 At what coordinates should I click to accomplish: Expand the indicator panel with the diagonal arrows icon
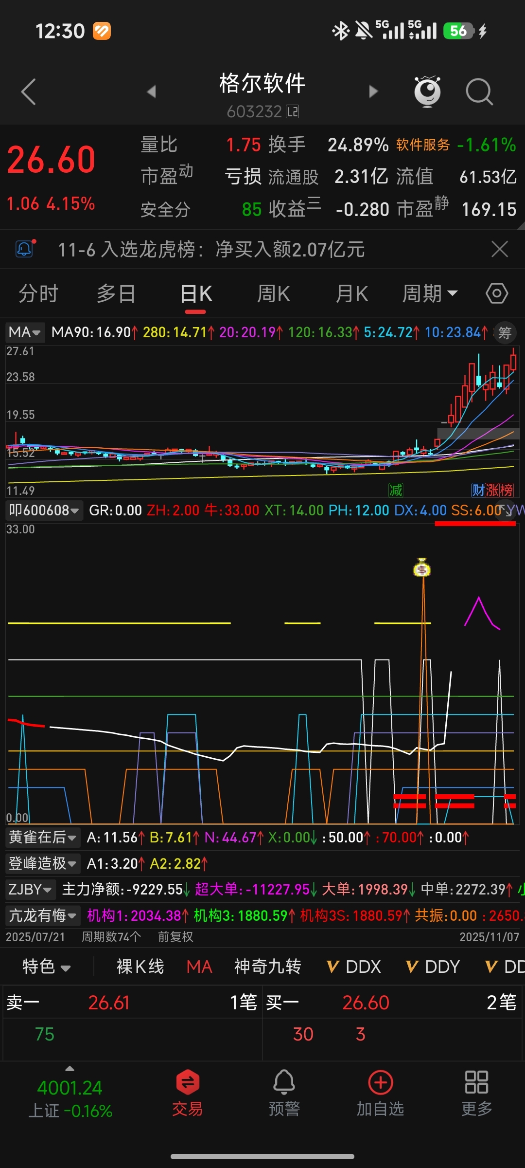pos(506,510)
